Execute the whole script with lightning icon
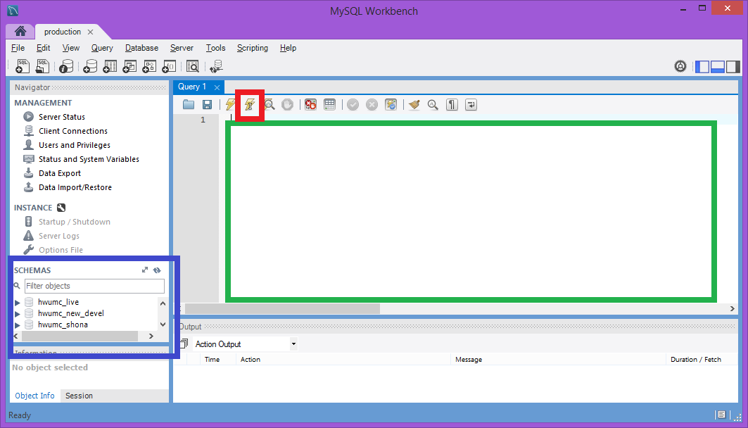The width and height of the screenshot is (748, 428). 230,104
